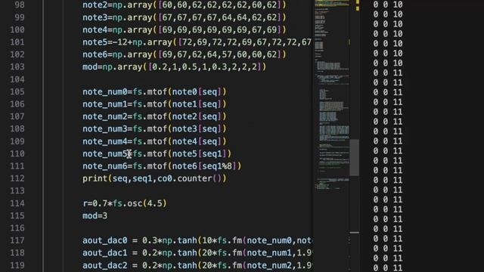The image size is (484, 272).
Task: Click line number 108 in the gutter
Action: [x=17, y=129]
